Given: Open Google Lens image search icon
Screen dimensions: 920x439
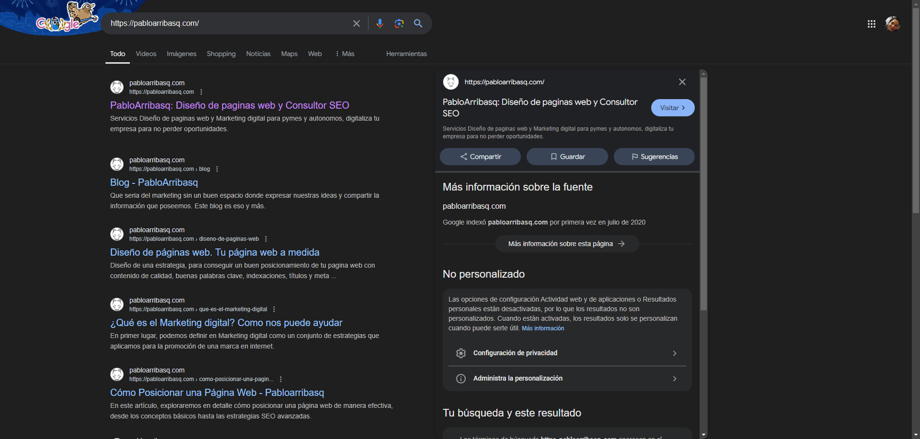Looking at the screenshot, I should [399, 23].
